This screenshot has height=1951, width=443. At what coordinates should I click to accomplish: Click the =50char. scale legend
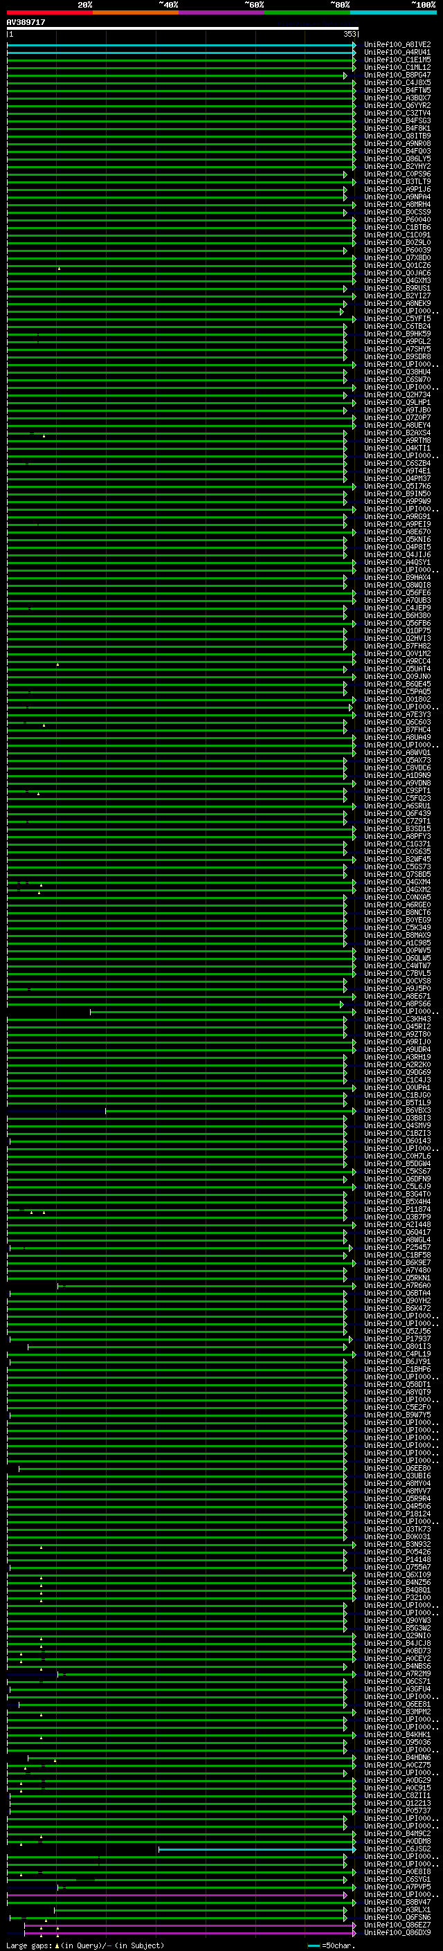pyautogui.click(x=330, y=1945)
